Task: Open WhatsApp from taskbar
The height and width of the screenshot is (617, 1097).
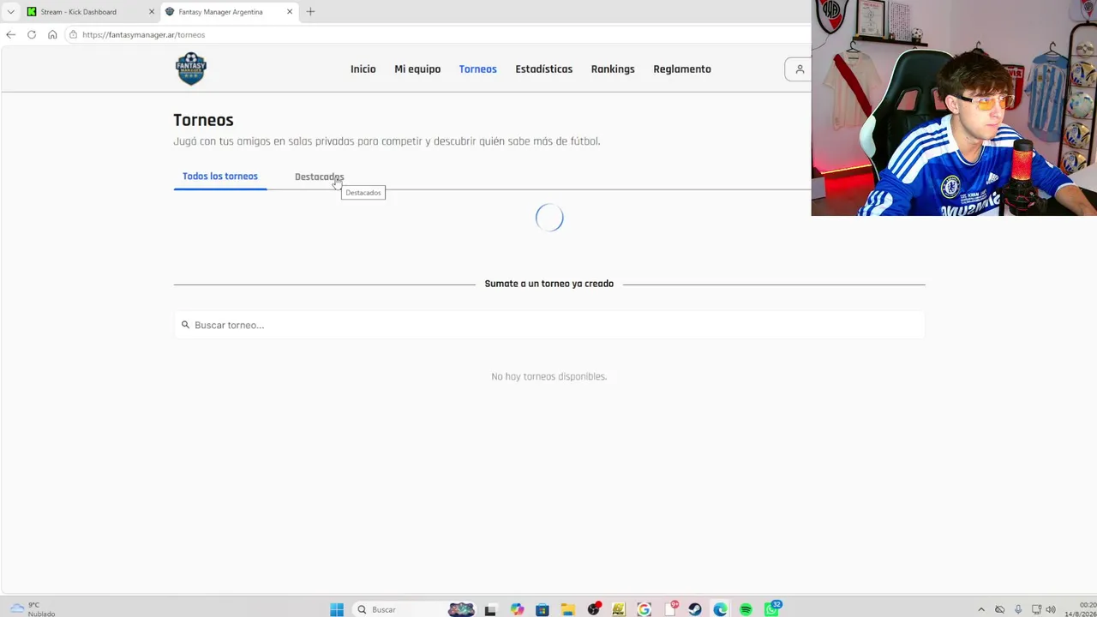Action: pos(771,609)
